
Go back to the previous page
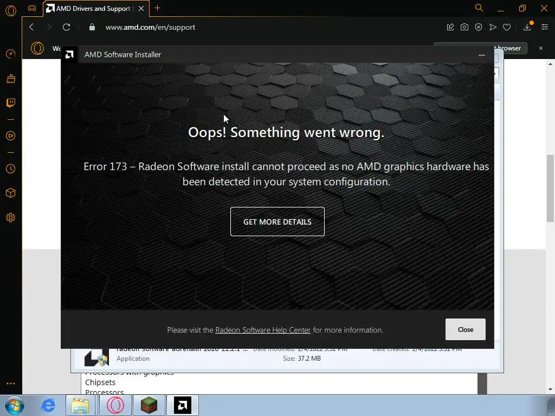(x=31, y=27)
